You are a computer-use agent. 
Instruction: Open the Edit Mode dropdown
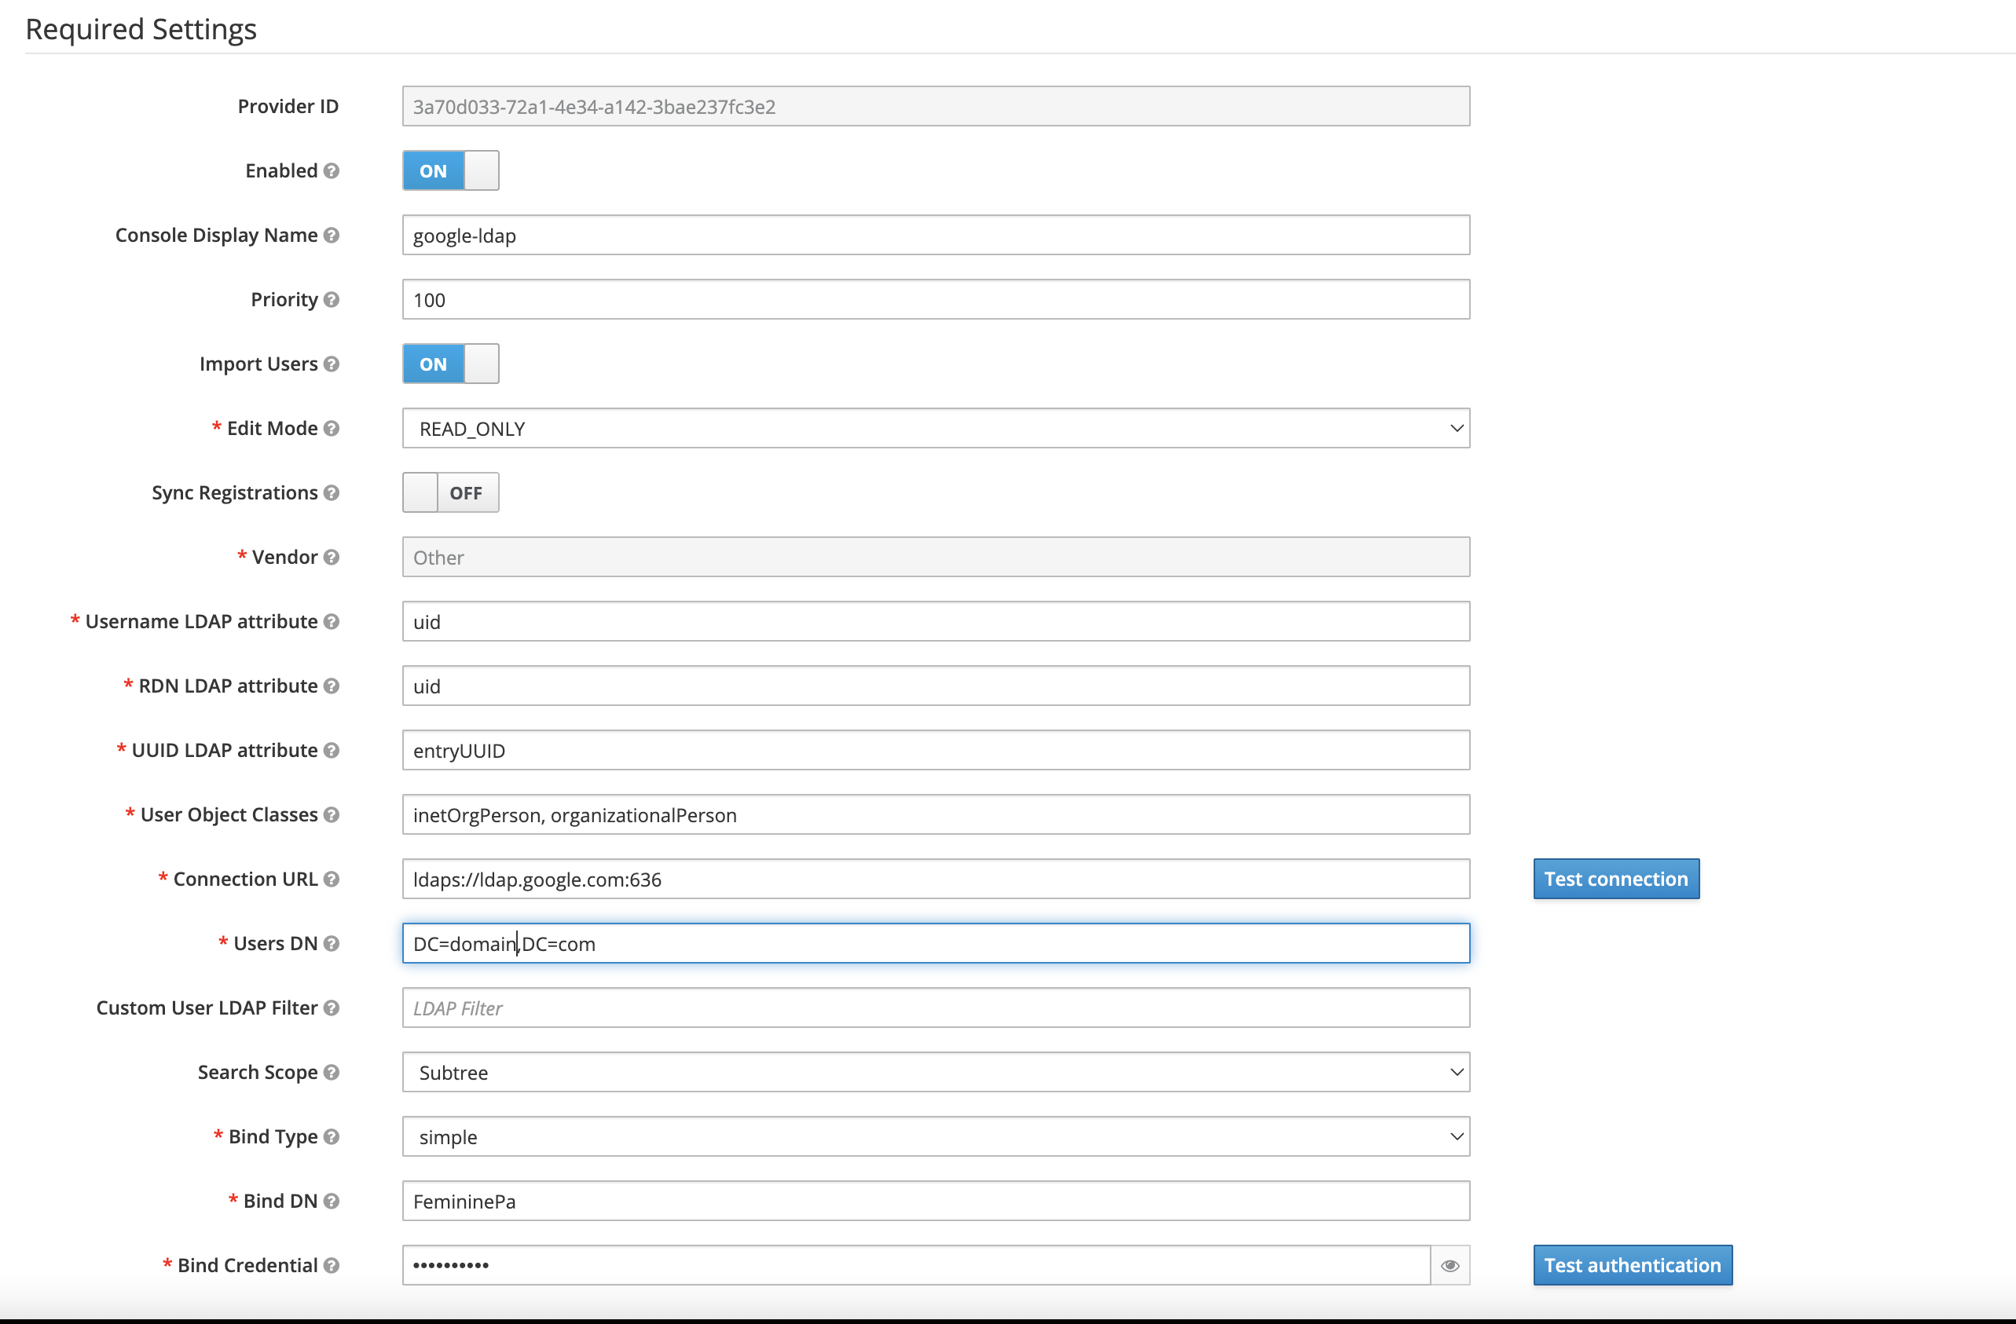click(936, 428)
